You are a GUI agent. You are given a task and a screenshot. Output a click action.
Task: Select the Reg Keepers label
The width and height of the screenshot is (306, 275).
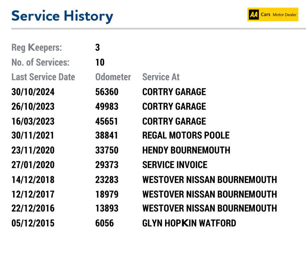point(36,48)
